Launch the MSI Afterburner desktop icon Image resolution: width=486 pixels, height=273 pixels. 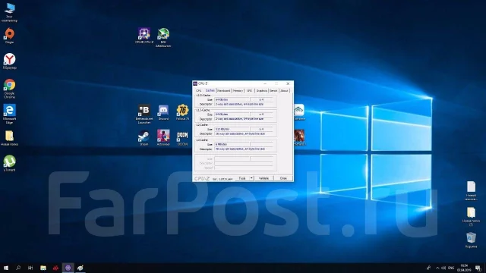(x=163, y=37)
